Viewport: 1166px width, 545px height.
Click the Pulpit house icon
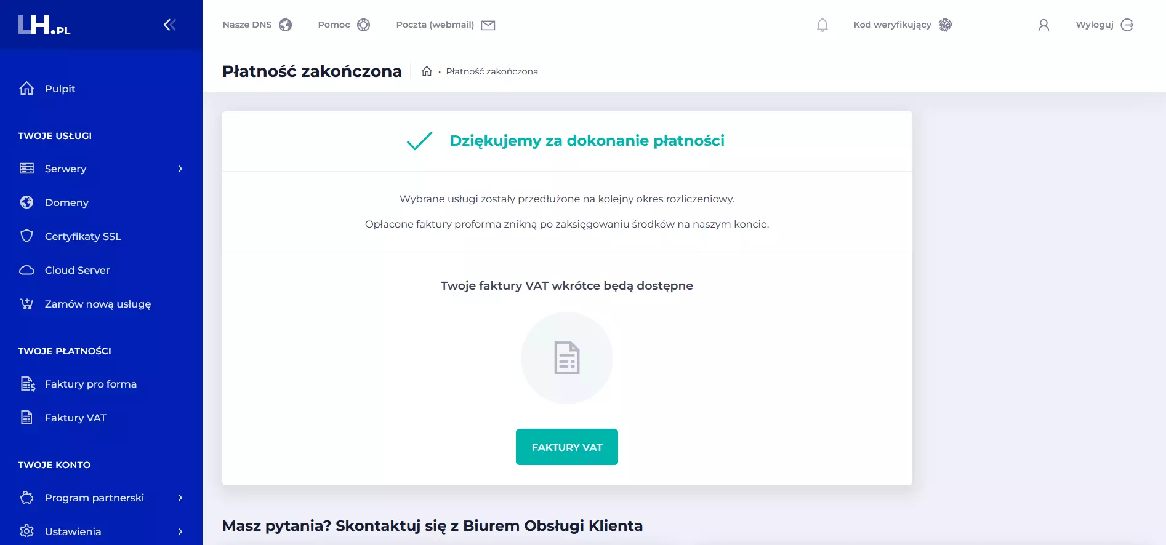click(x=26, y=89)
